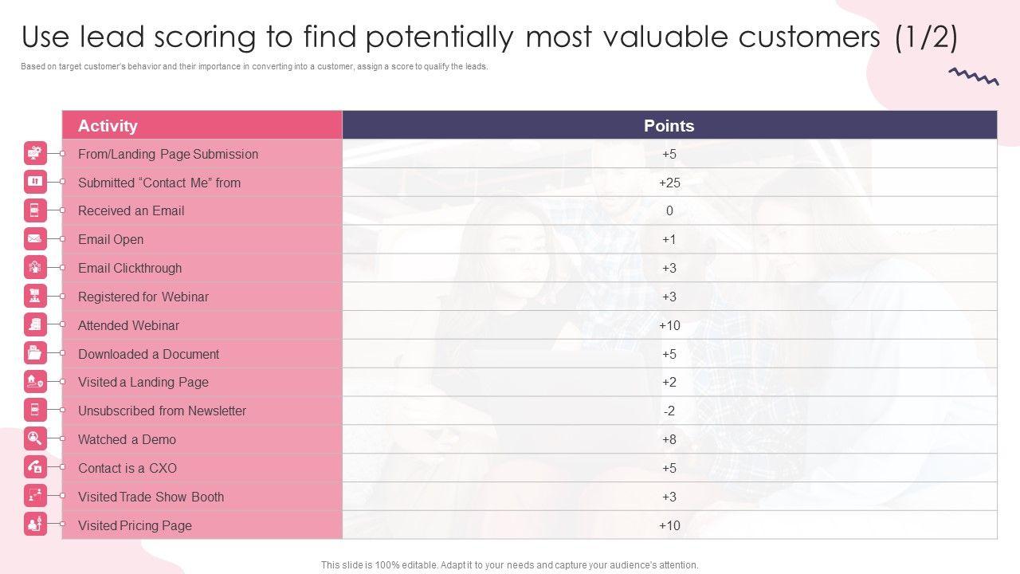Click the slide title text

pos(489,37)
